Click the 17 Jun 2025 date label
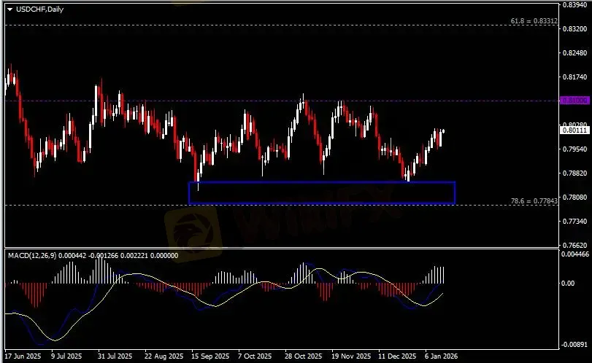Image resolution: width=592 pixels, height=363 pixels. point(23,356)
